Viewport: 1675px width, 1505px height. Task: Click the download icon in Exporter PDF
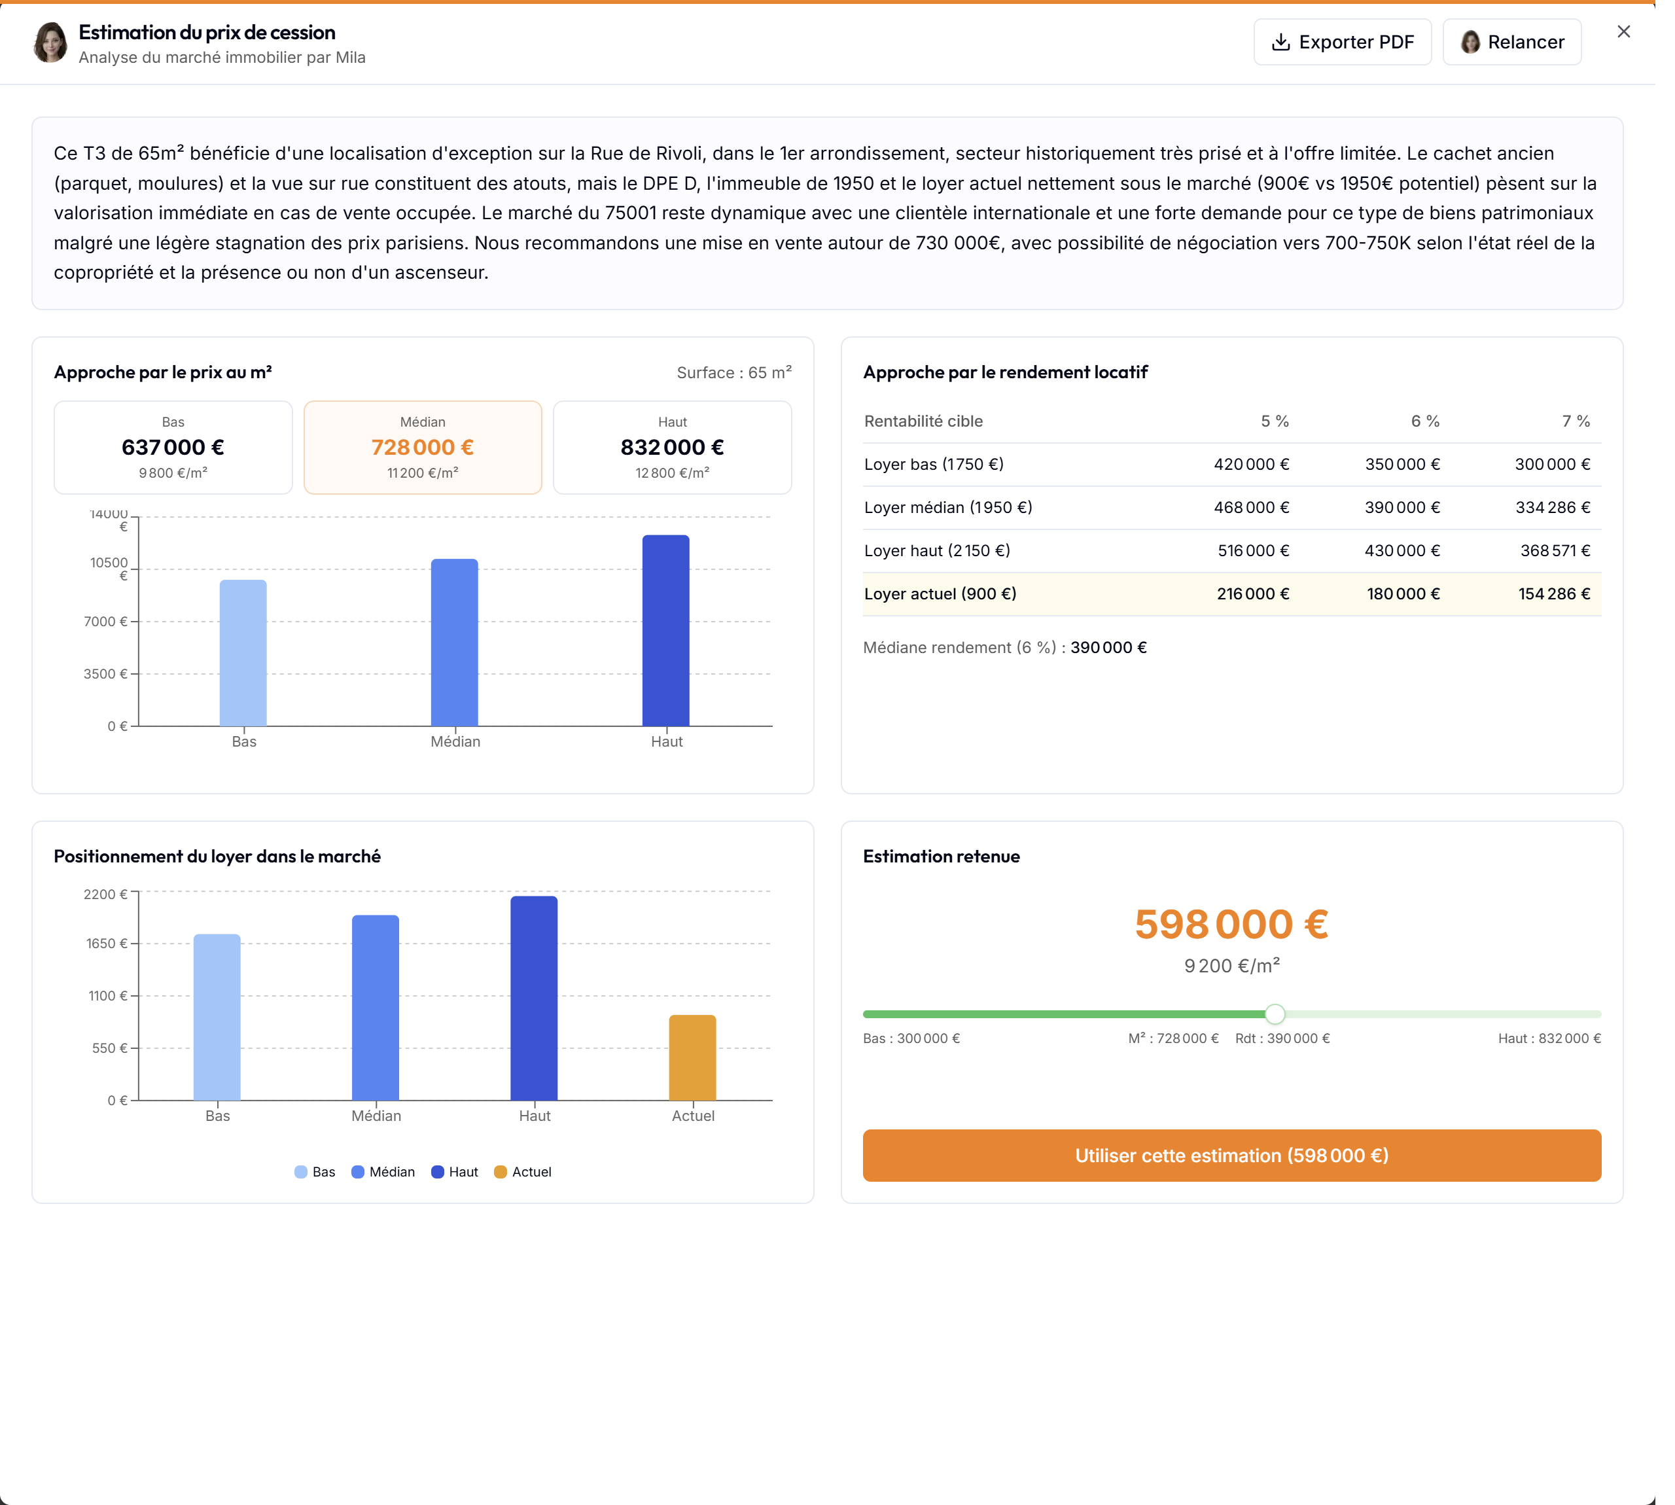pos(1280,42)
